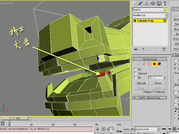The width and height of the screenshot is (179, 134).
Task: Open the Box01 object color swatch
Action: coord(166,10)
